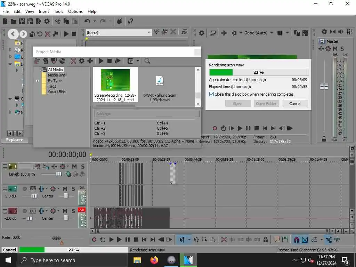Open the View menu

(x=30, y=11)
